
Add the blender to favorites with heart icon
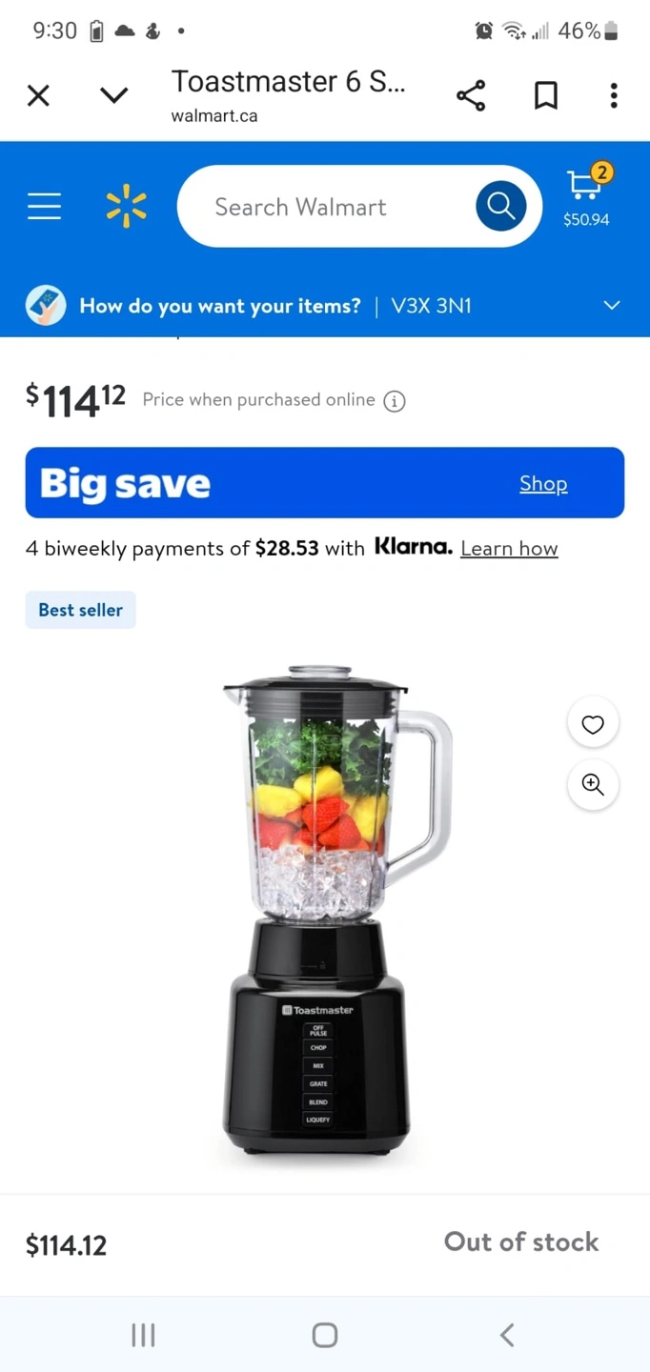(593, 724)
